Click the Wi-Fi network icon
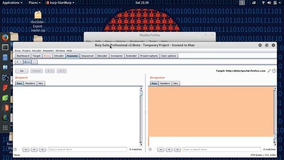This screenshot has height=160, width=284. tap(263, 3)
